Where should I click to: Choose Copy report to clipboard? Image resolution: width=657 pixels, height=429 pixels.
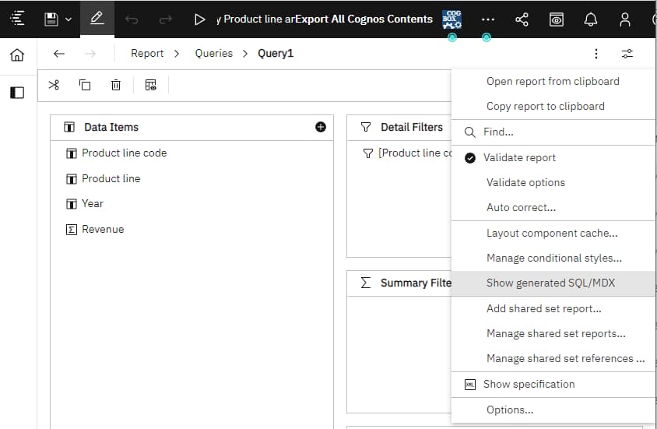(545, 106)
